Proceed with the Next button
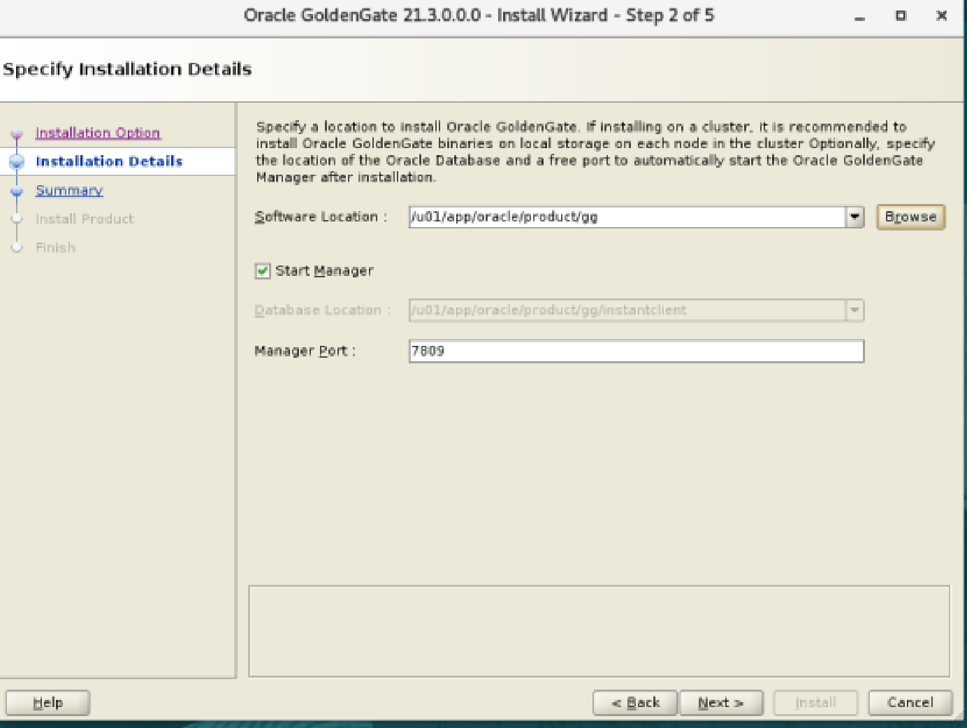This screenshot has height=728, width=967. [721, 703]
